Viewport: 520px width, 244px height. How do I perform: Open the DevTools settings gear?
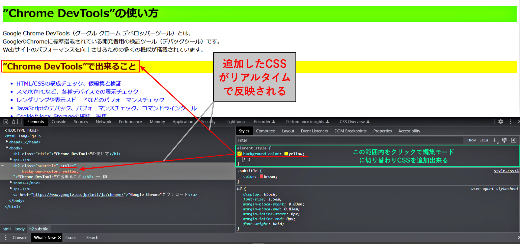click(x=500, y=122)
